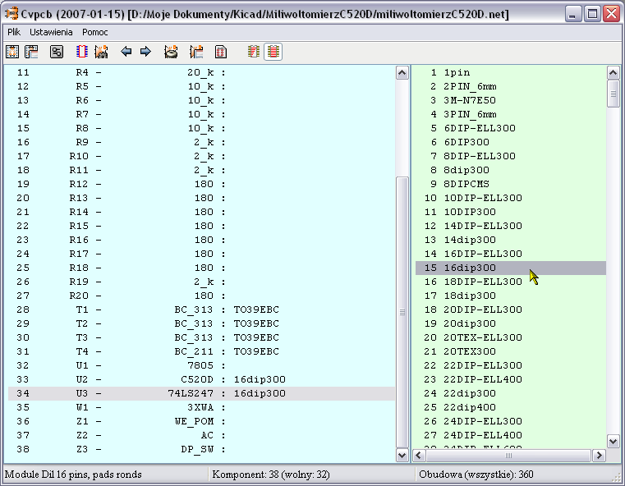Show the filtered footprint list

[x=254, y=52]
